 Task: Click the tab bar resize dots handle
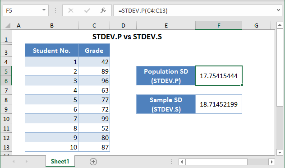(x=171, y=162)
